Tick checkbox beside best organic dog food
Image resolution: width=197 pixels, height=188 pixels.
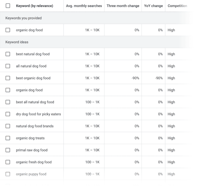(x=8, y=78)
